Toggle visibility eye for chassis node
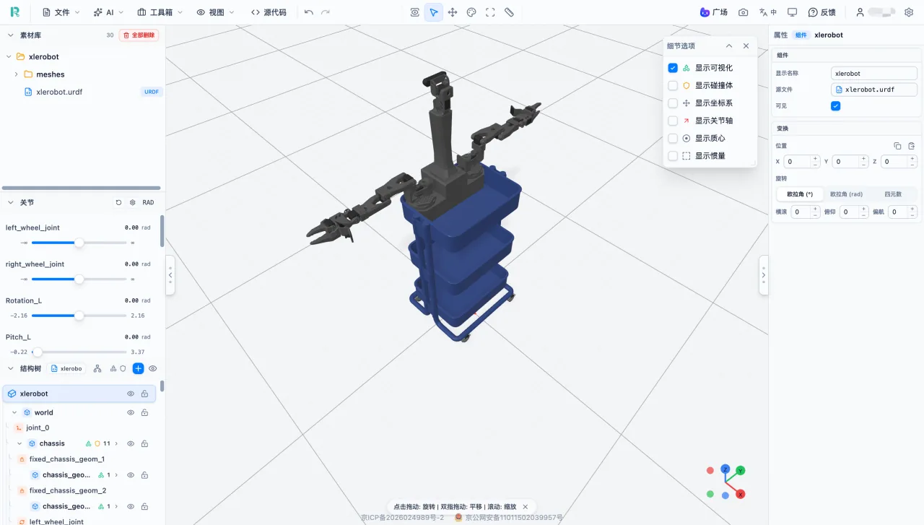Image resolution: width=924 pixels, height=525 pixels. pyautogui.click(x=131, y=444)
